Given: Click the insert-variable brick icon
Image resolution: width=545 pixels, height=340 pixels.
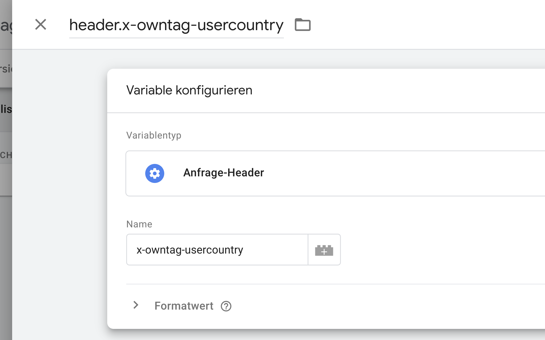Looking at the screenshot, I should click(x=324, y=250).
